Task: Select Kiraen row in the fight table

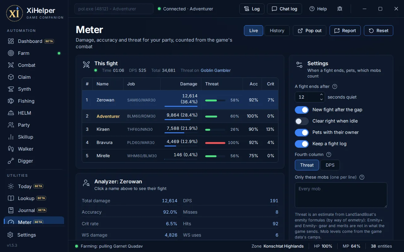Action: 180,129
